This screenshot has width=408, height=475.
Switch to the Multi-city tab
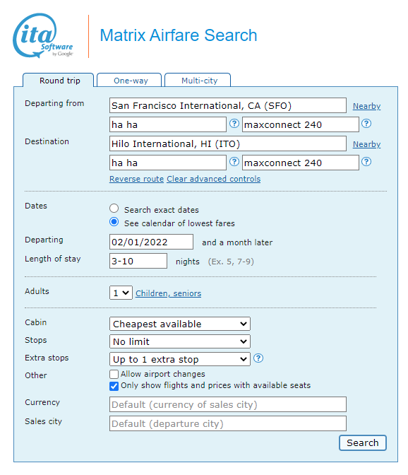click(x=198, y=81)
